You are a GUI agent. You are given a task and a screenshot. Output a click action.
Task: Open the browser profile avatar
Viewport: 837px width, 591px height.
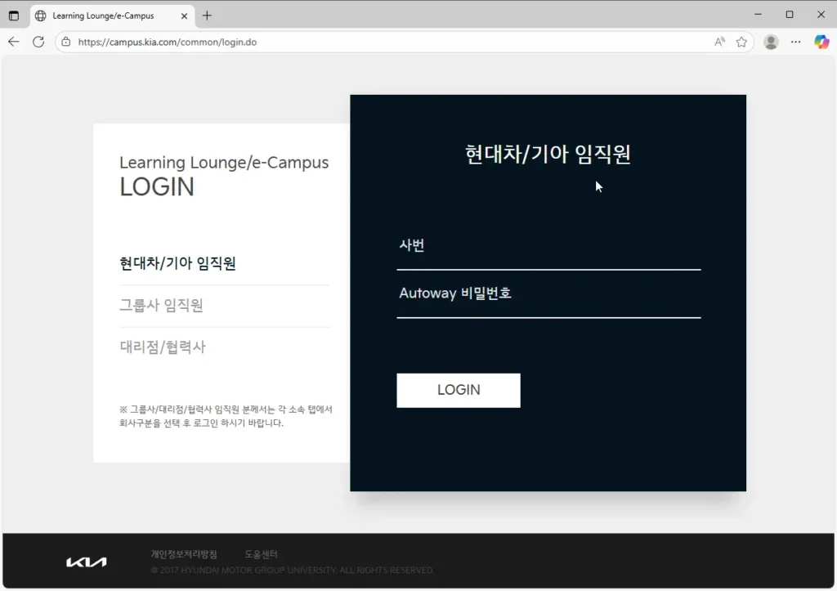(771, 42)
